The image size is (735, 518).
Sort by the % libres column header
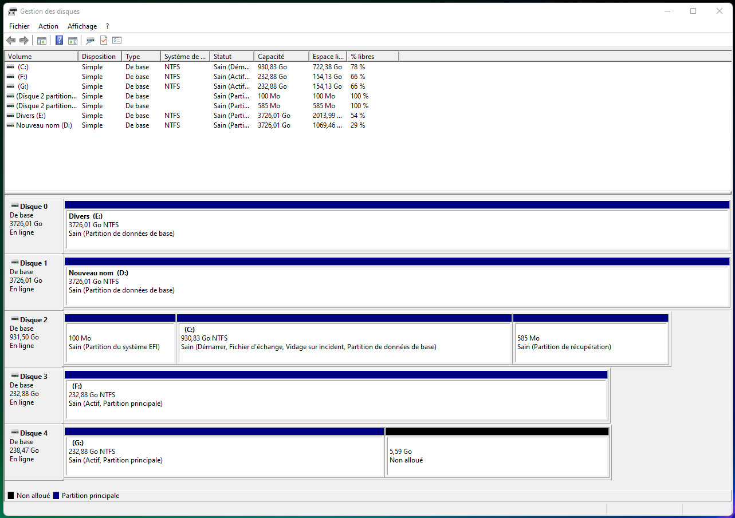(x=373, y=57)
